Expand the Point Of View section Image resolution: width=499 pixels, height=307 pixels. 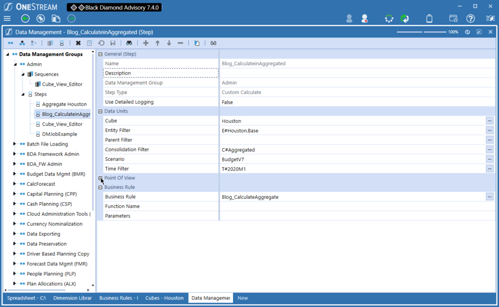100,178
